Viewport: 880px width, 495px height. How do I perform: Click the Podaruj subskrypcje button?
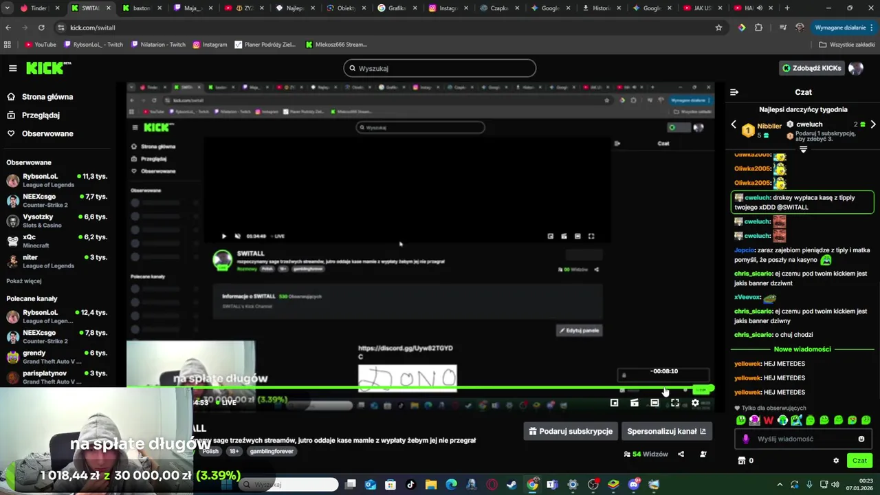[x=570, y=431]
